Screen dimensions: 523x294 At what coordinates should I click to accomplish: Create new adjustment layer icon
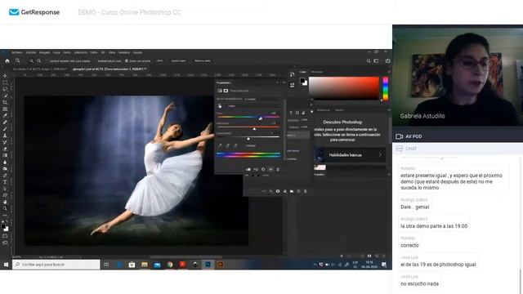pyautogui.click(x=284, y=191)
